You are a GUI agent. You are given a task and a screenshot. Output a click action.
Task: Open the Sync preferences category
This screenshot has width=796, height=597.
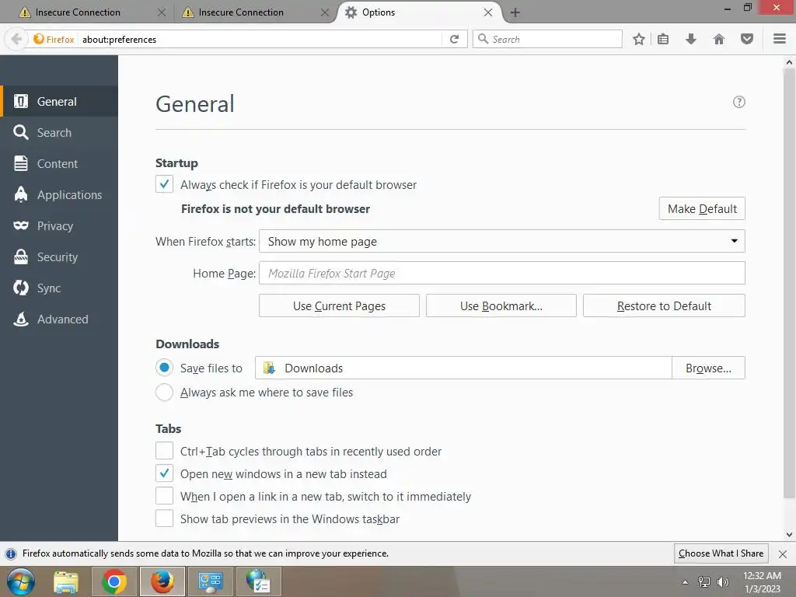click(59, 288)
